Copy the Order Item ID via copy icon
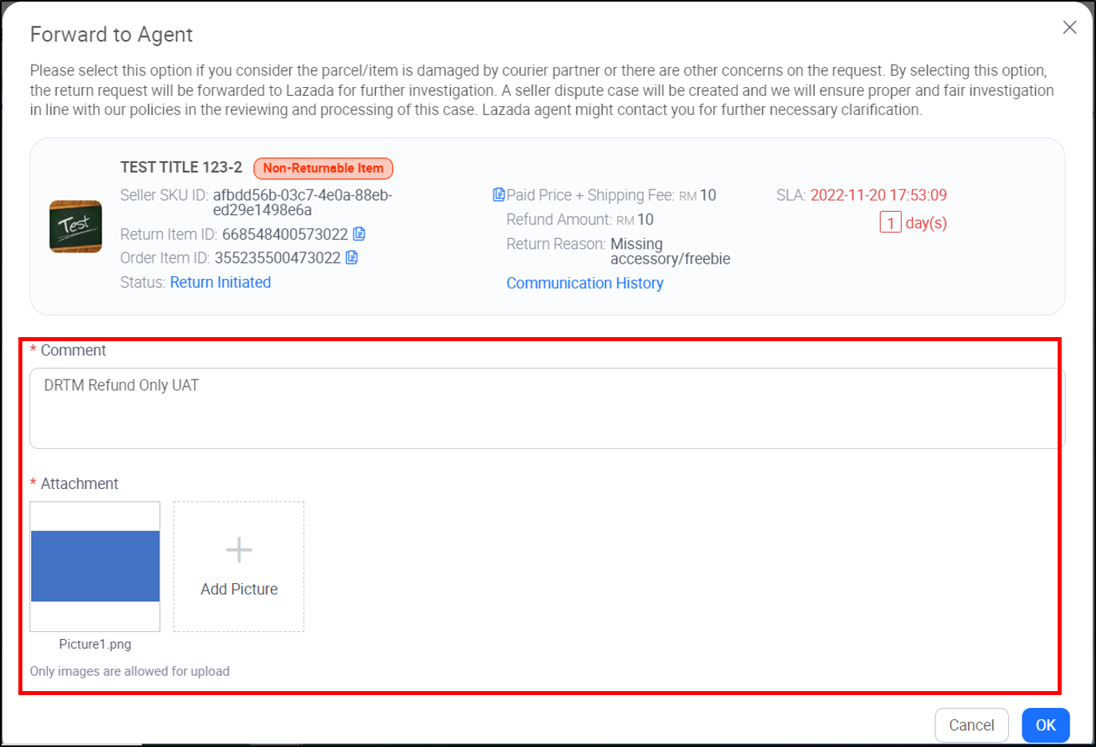This screenshot has height=747, width=1096. pyautogui.click(x=353, y=257)
